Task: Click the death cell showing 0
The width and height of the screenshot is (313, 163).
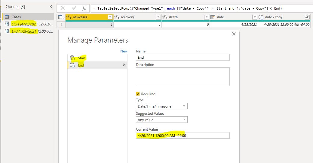Action: pyautogui.click(x=186, y=25)
